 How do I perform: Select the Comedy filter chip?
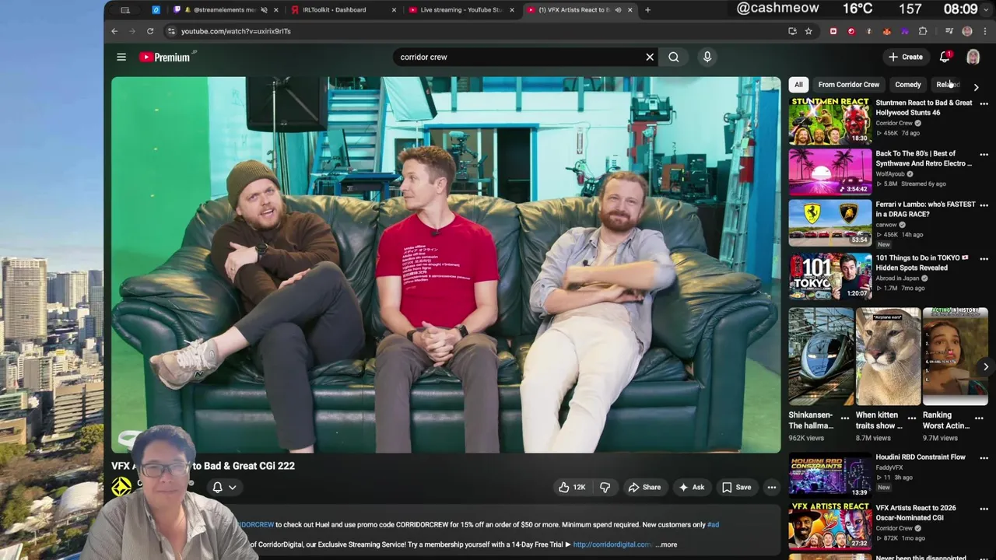[x=908, y=85]
